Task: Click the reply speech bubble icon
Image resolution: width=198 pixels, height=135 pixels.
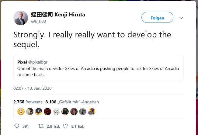Action: (x=17, y=126)
